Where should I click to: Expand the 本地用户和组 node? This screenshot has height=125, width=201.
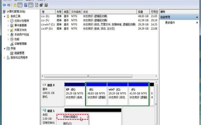click(8, 35)
